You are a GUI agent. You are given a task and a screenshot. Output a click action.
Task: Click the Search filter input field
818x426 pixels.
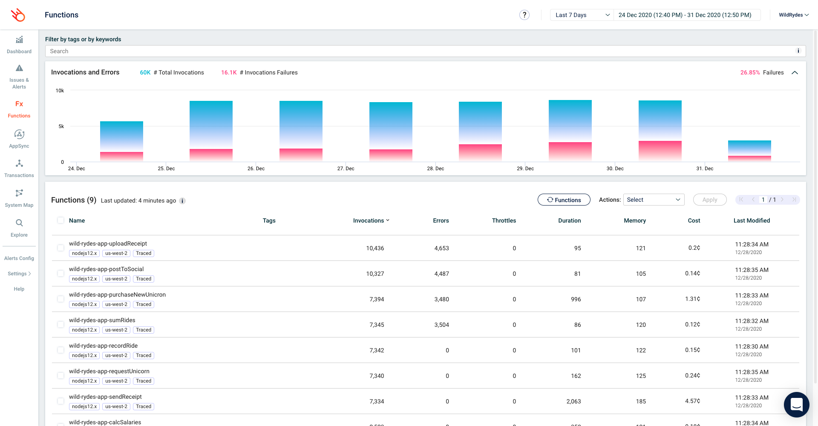pyautogui.click(x=422, y=51)
